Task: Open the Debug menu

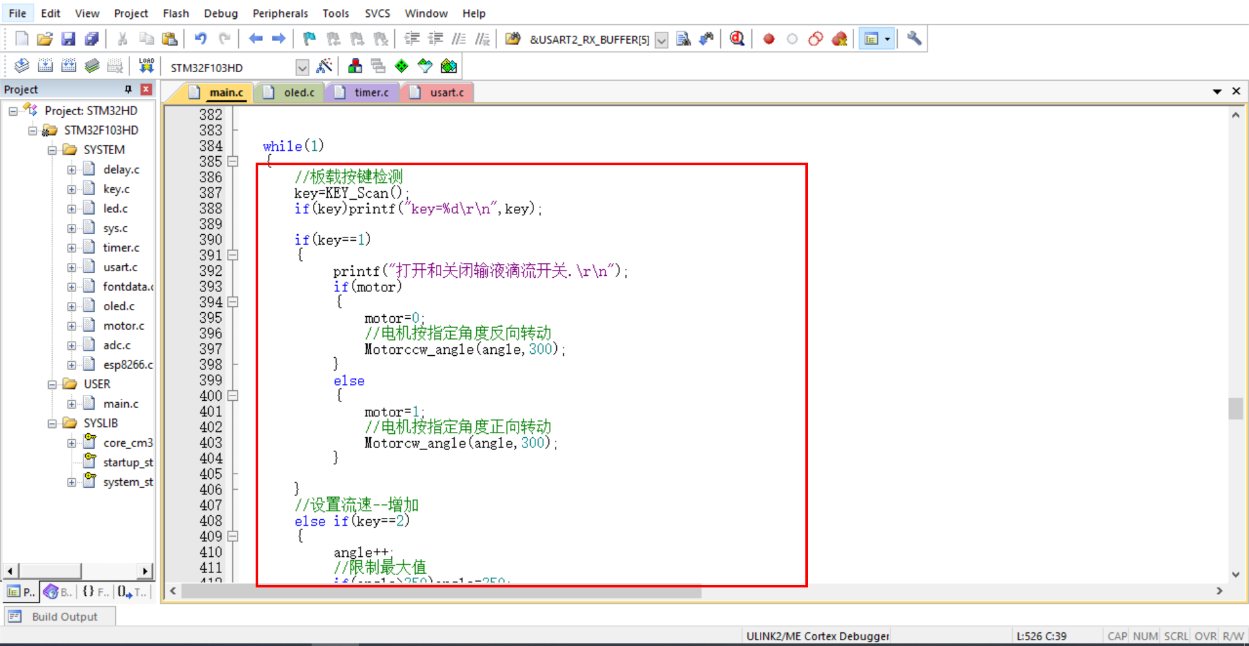Action: pyautogui.click(x=221, y=13)
